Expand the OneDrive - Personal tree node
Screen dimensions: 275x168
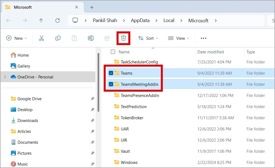5,77
